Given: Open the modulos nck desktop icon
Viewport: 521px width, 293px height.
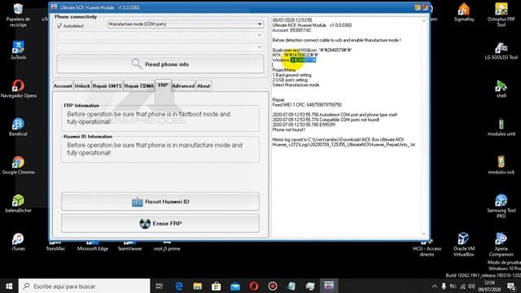Looking at the screenshot, I should coord(501,165).
